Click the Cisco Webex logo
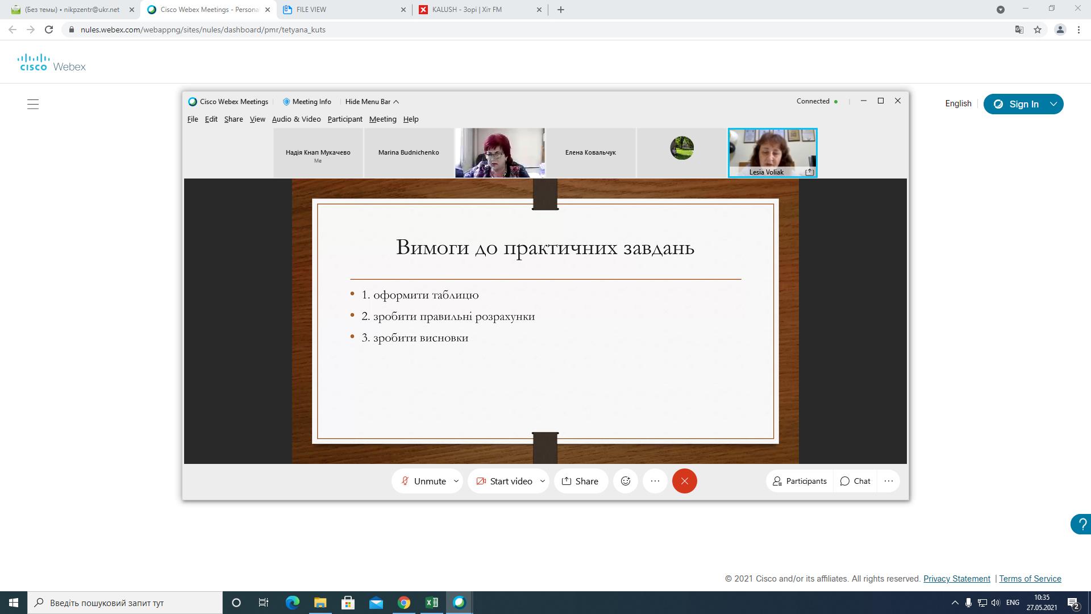Image resolution: width=1091 pixels, height=614 pixels. 52,63
